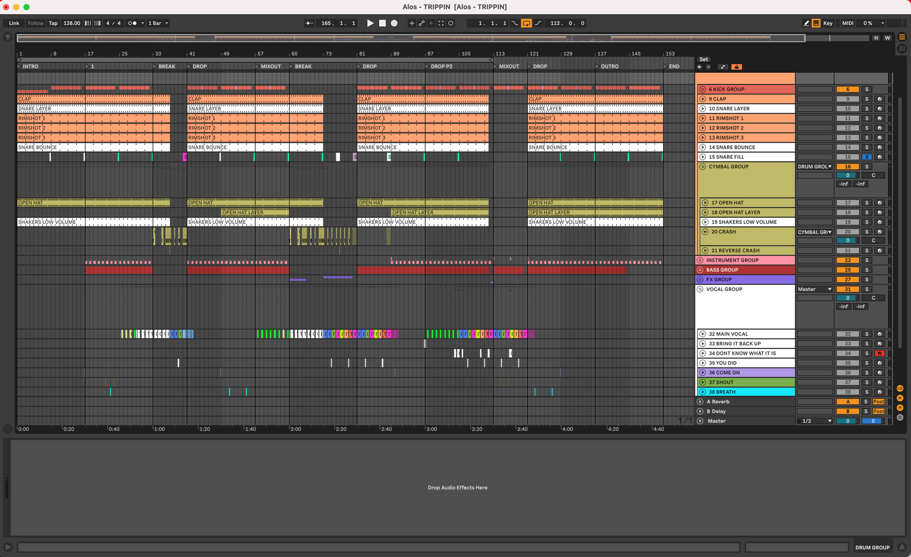This screenshot has width=911, height=557.
Task: Click the Master volume slider
Action: pos(848,421)
